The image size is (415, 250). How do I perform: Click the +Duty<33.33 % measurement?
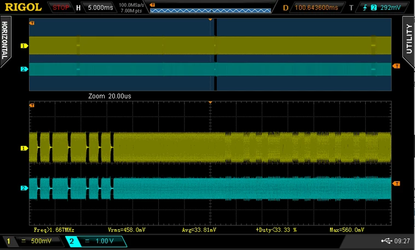[x=276, y=230]
